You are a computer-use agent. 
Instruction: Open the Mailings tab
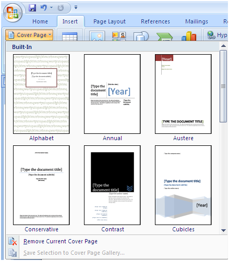197,21
